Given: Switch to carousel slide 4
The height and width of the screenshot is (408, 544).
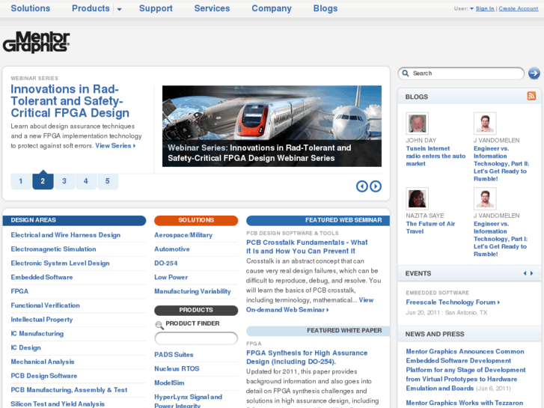Looking at the screenshot, I should coord(86,181).
